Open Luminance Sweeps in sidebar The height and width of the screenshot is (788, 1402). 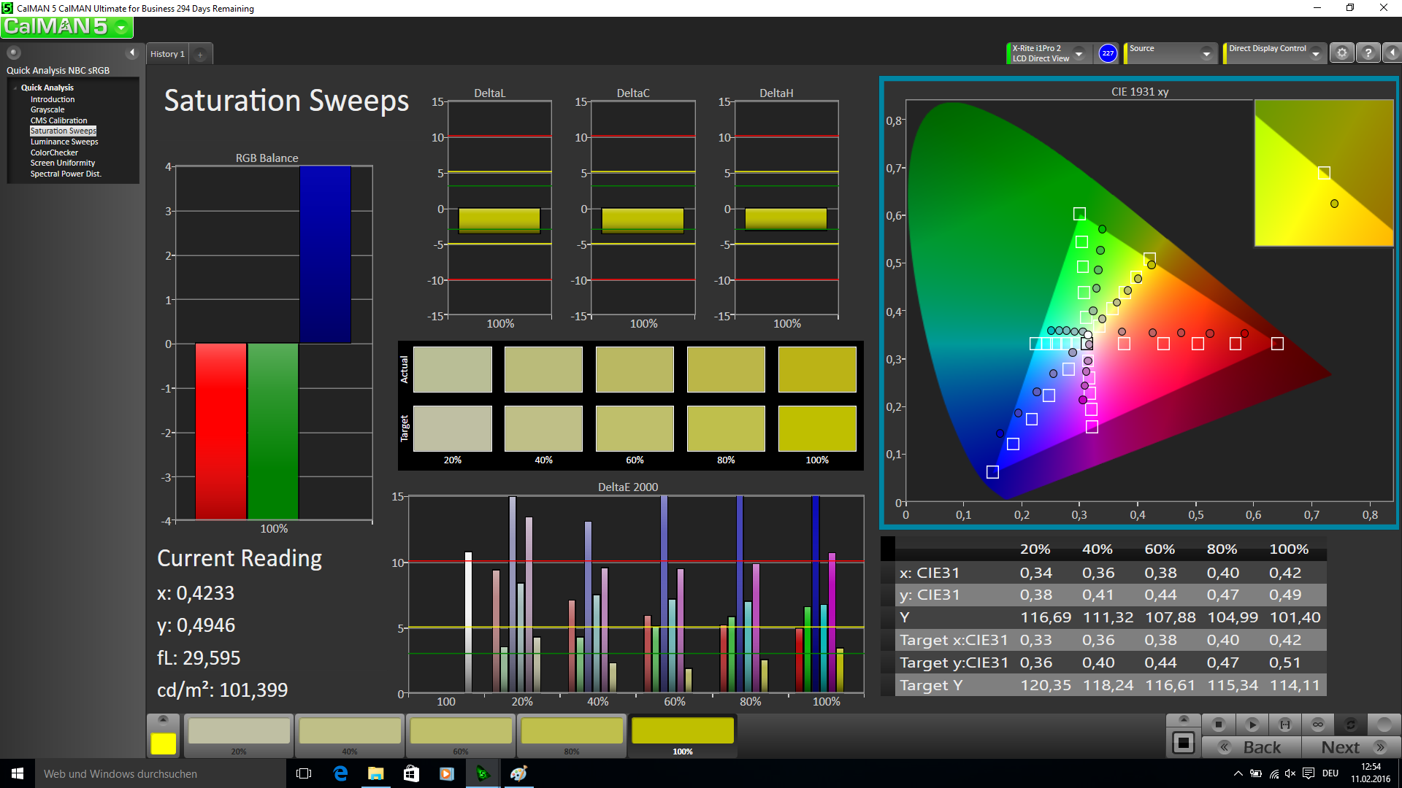click(64, 142)
